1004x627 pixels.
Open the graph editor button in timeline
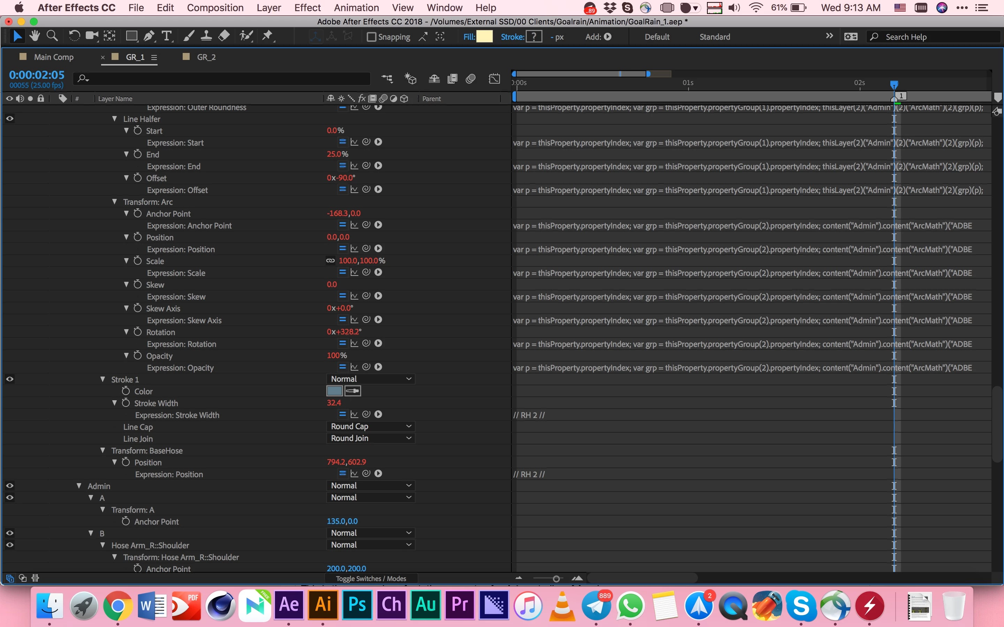coord(494,79)
